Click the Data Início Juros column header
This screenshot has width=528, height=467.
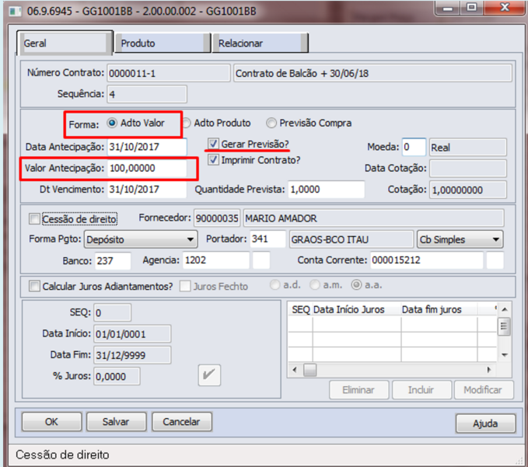[357, 309]
